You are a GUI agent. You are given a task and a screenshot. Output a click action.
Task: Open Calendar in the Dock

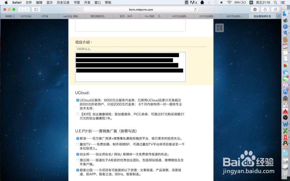coord(285,46)
